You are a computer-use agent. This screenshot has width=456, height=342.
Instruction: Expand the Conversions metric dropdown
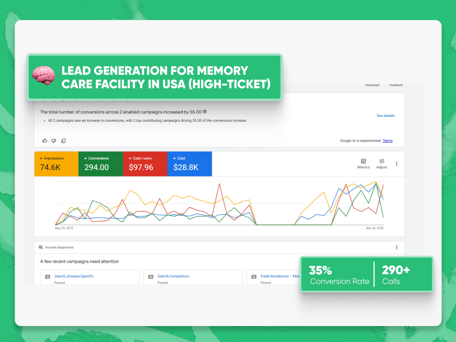(86, 159)
